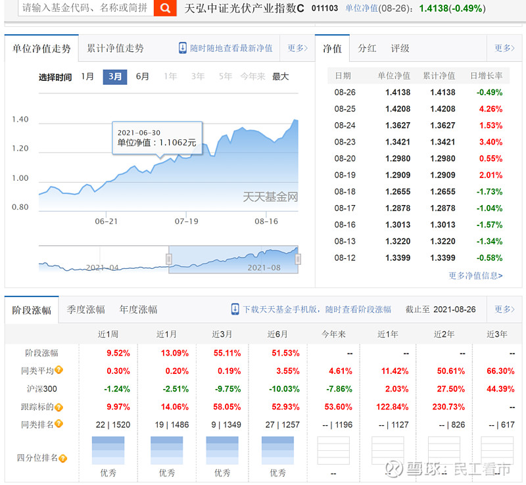526x485 pixels.
Task: Click the mobile download icon beside 下载天天基金手机版
Action: [235, 310]
